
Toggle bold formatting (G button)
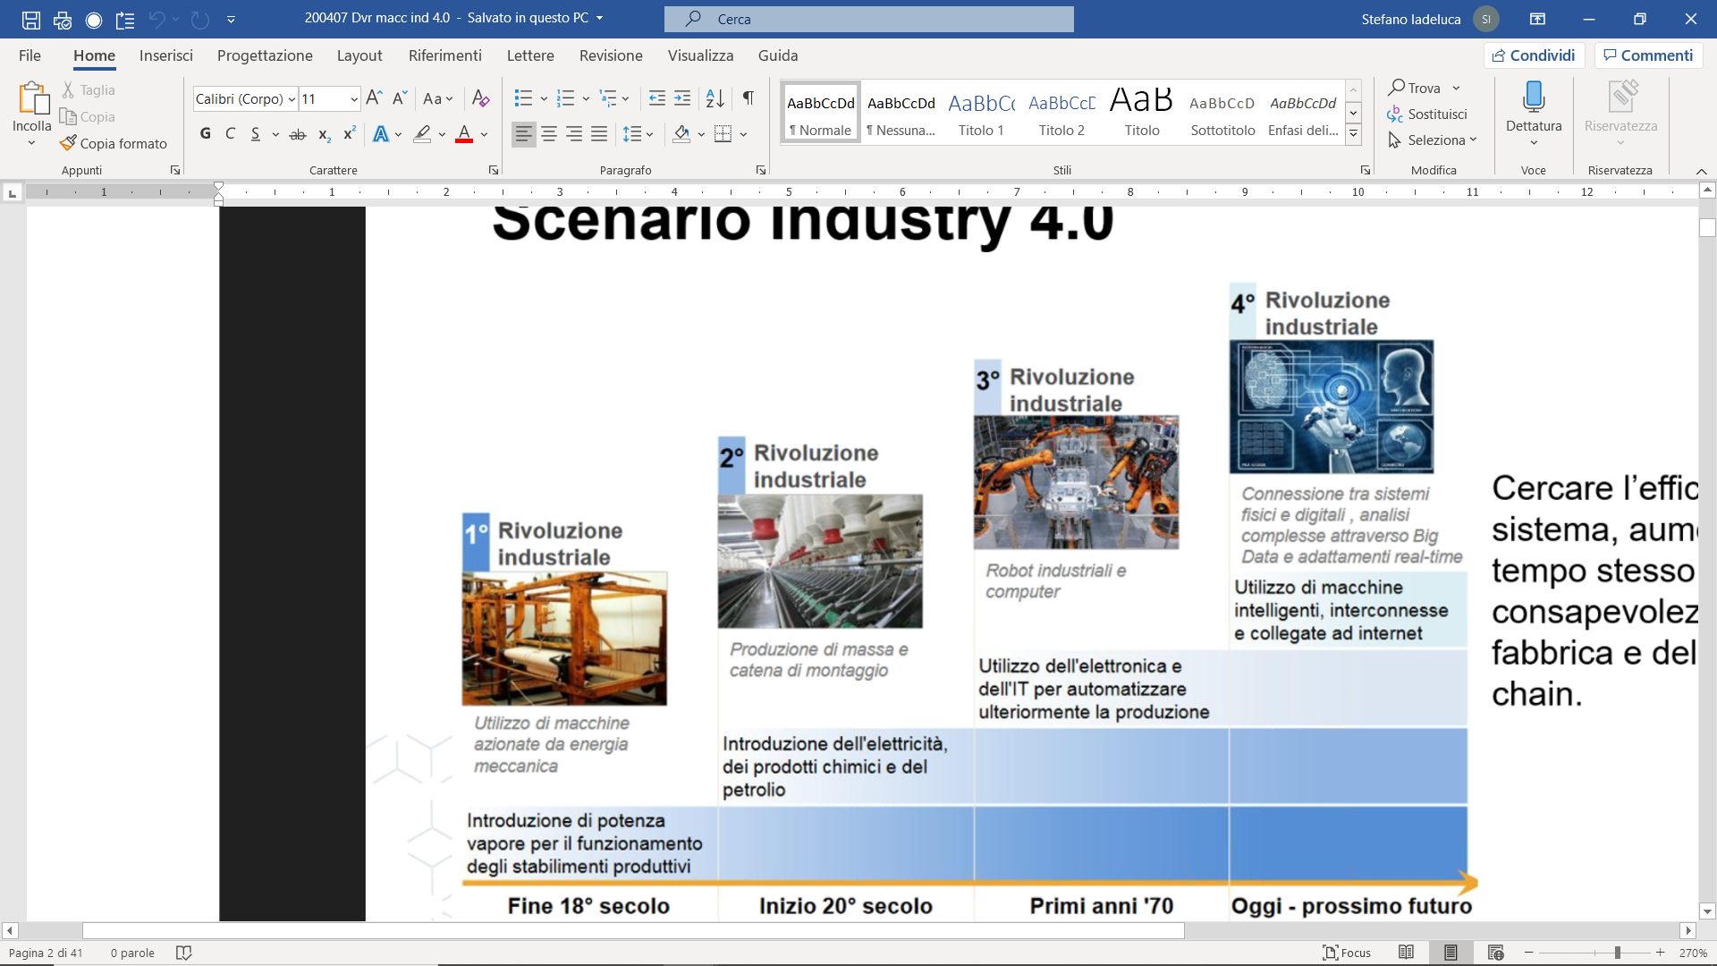206,134
